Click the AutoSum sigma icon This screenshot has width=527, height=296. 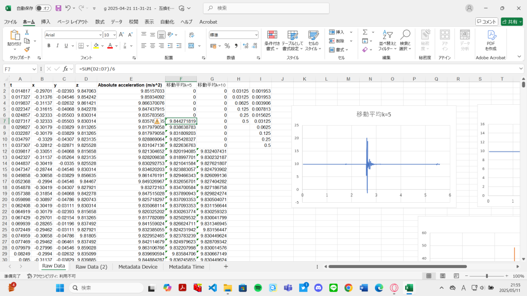(365, 32)
